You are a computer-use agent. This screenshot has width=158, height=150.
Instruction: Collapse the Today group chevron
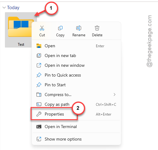[x=4, y=8]
